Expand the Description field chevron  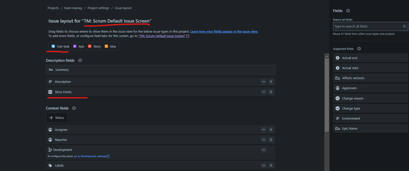pos(271,82)
